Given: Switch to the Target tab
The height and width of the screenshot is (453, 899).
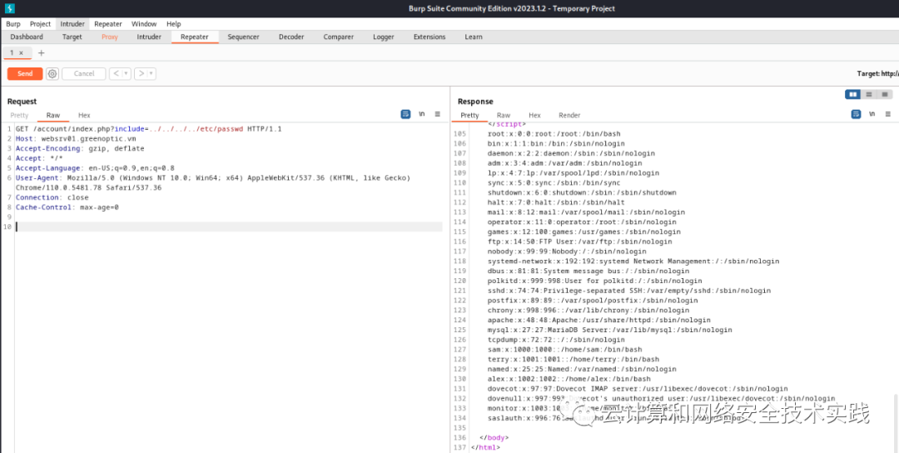Looking at the screenshot, I should tap(72, 37).
